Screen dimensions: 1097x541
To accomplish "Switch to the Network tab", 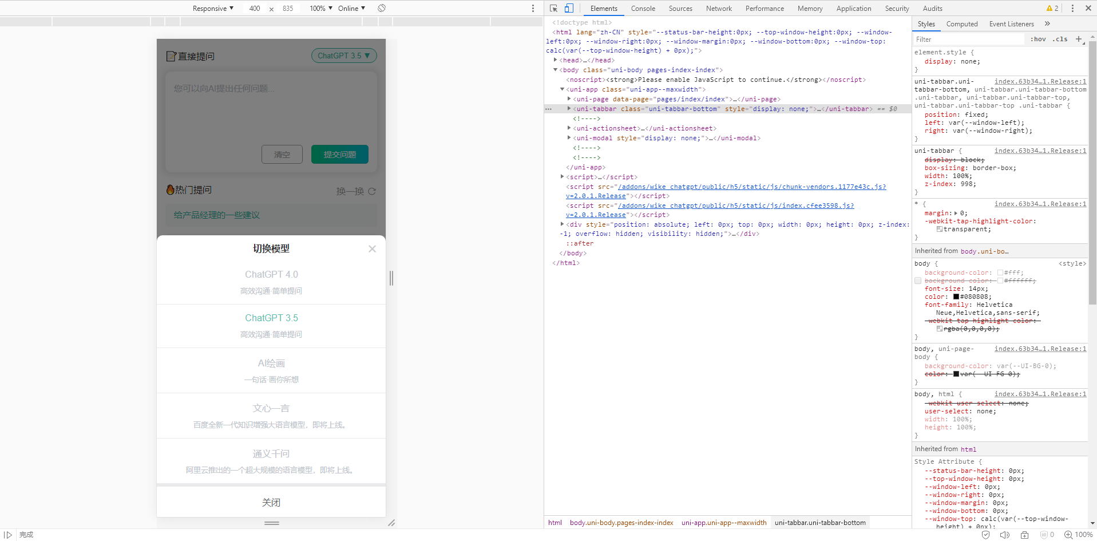I will tap(719, 8).
